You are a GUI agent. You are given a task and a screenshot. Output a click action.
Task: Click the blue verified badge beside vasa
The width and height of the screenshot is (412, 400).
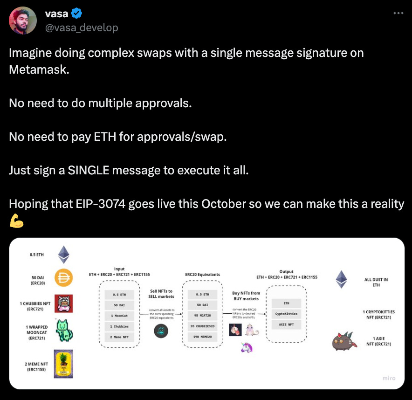76,14
